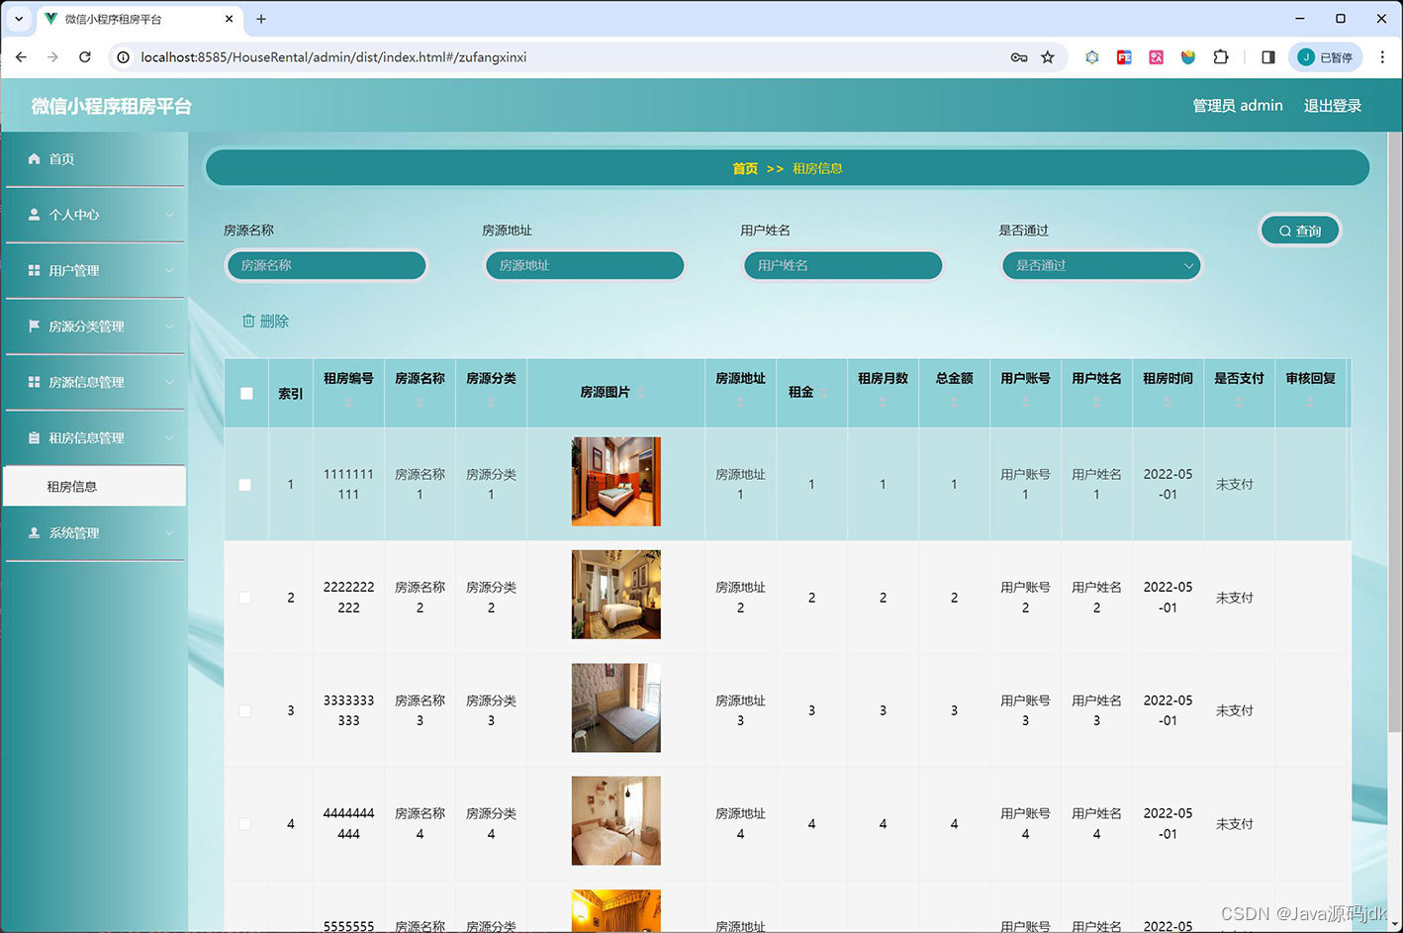1403x933 pixels.
Task: Check the row 1 checkbox
Action: tap(245, 485)
